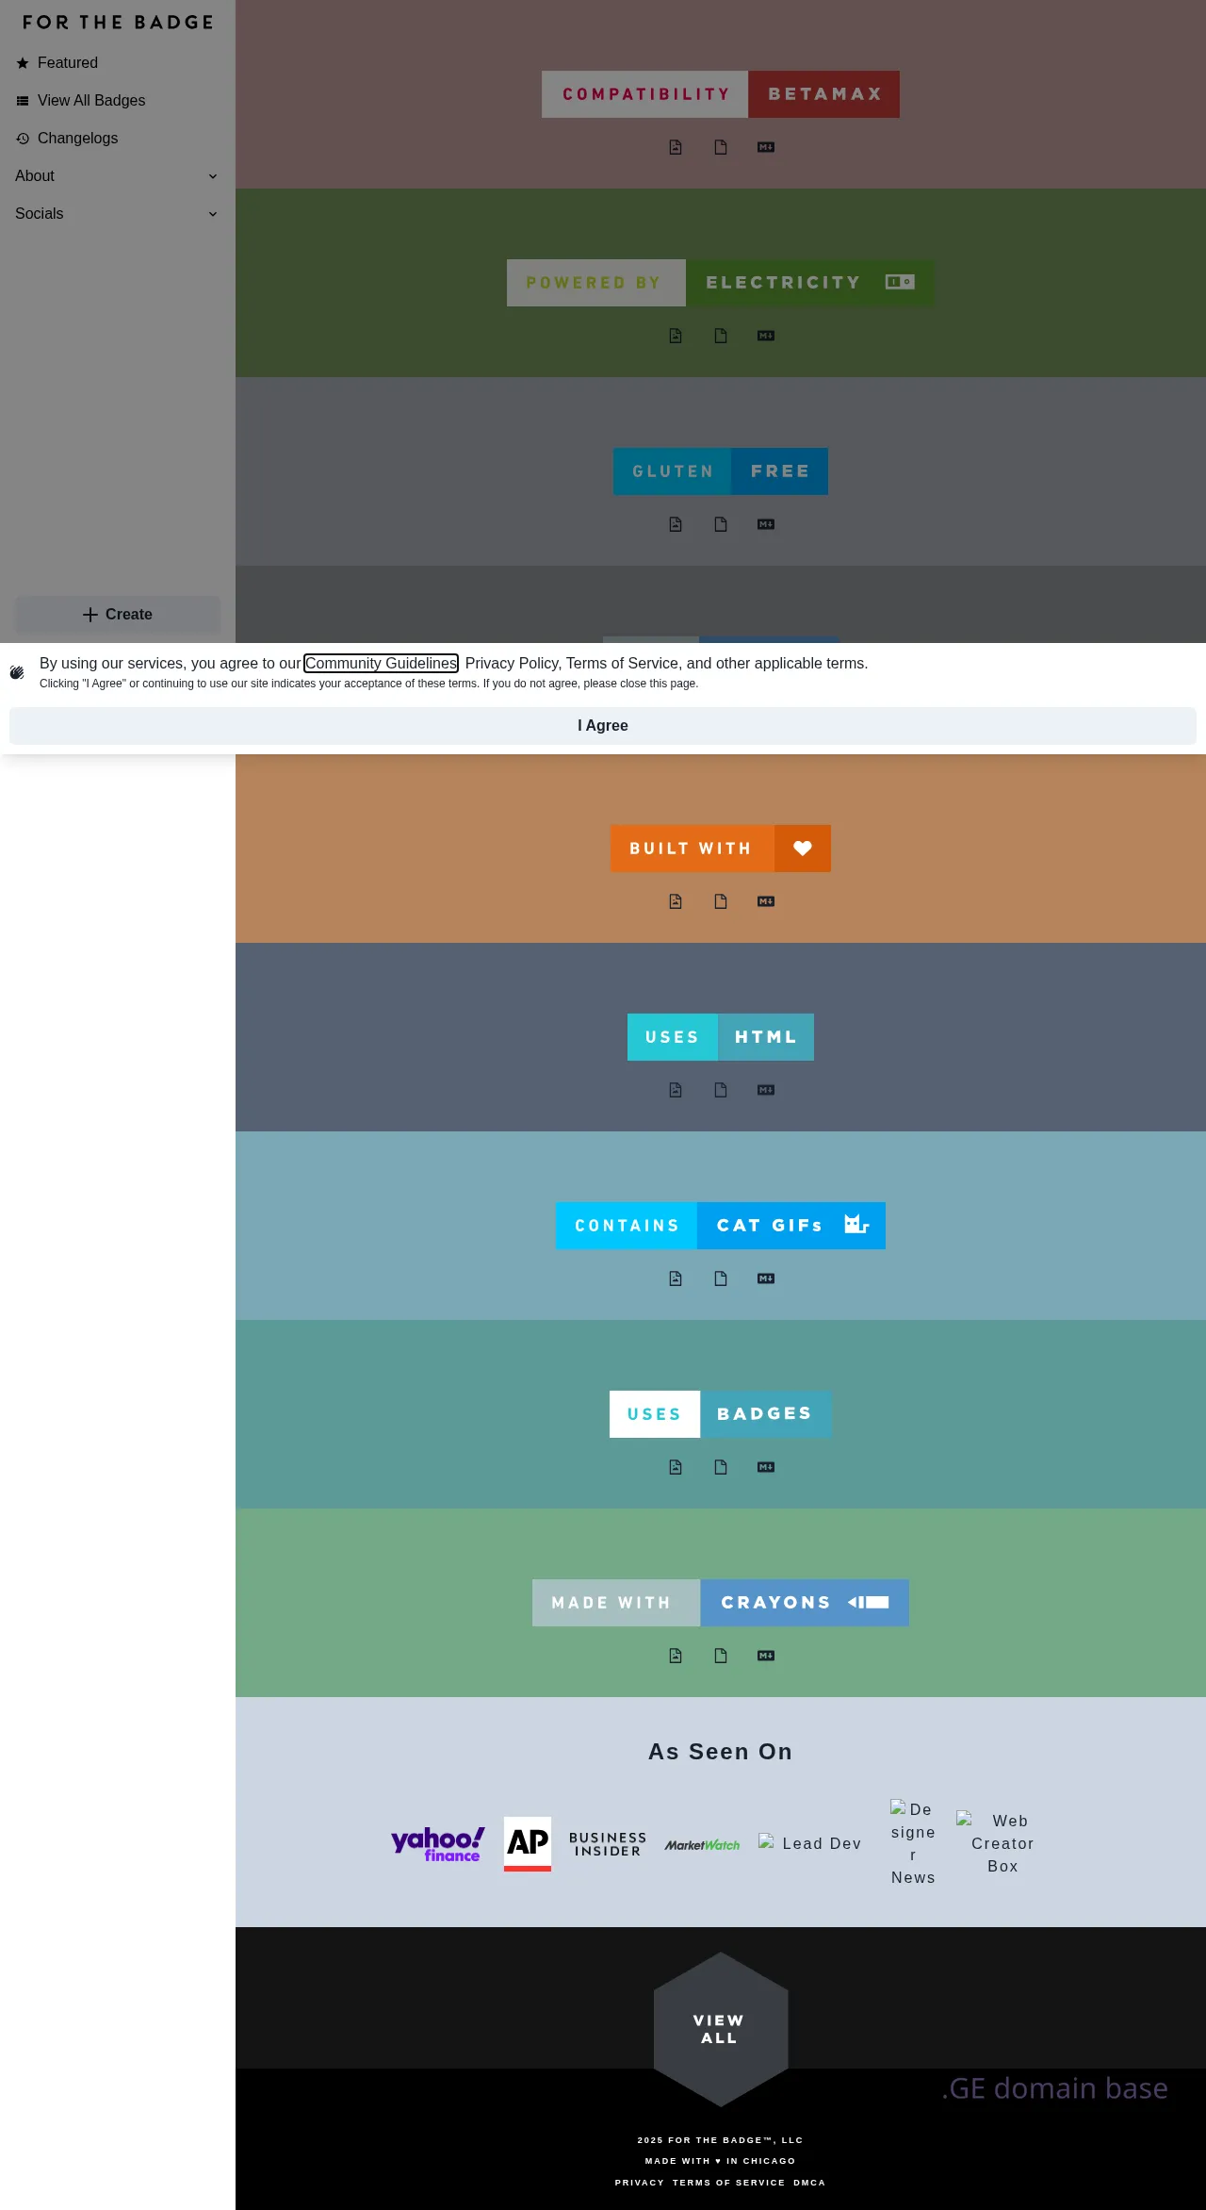Click the blank file icon under Uses Badges badge
The width and height of the screenshot is (1206, 2210).
tap(721, 1467)
